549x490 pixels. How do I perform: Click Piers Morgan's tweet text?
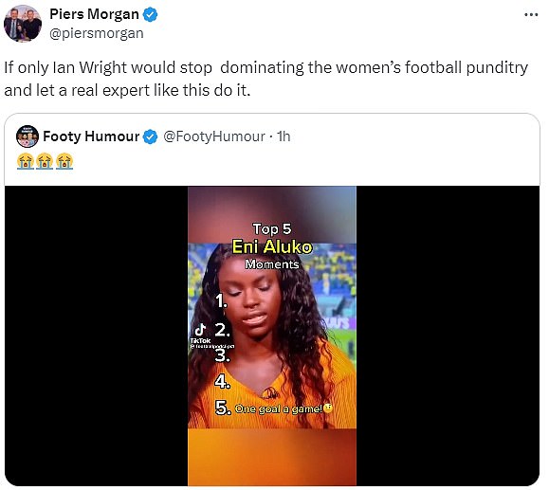click(266, 79)
